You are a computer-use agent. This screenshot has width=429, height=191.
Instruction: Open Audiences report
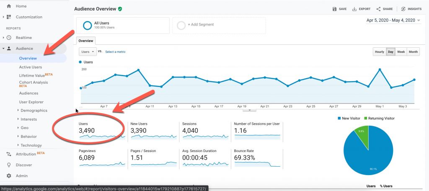29,93
